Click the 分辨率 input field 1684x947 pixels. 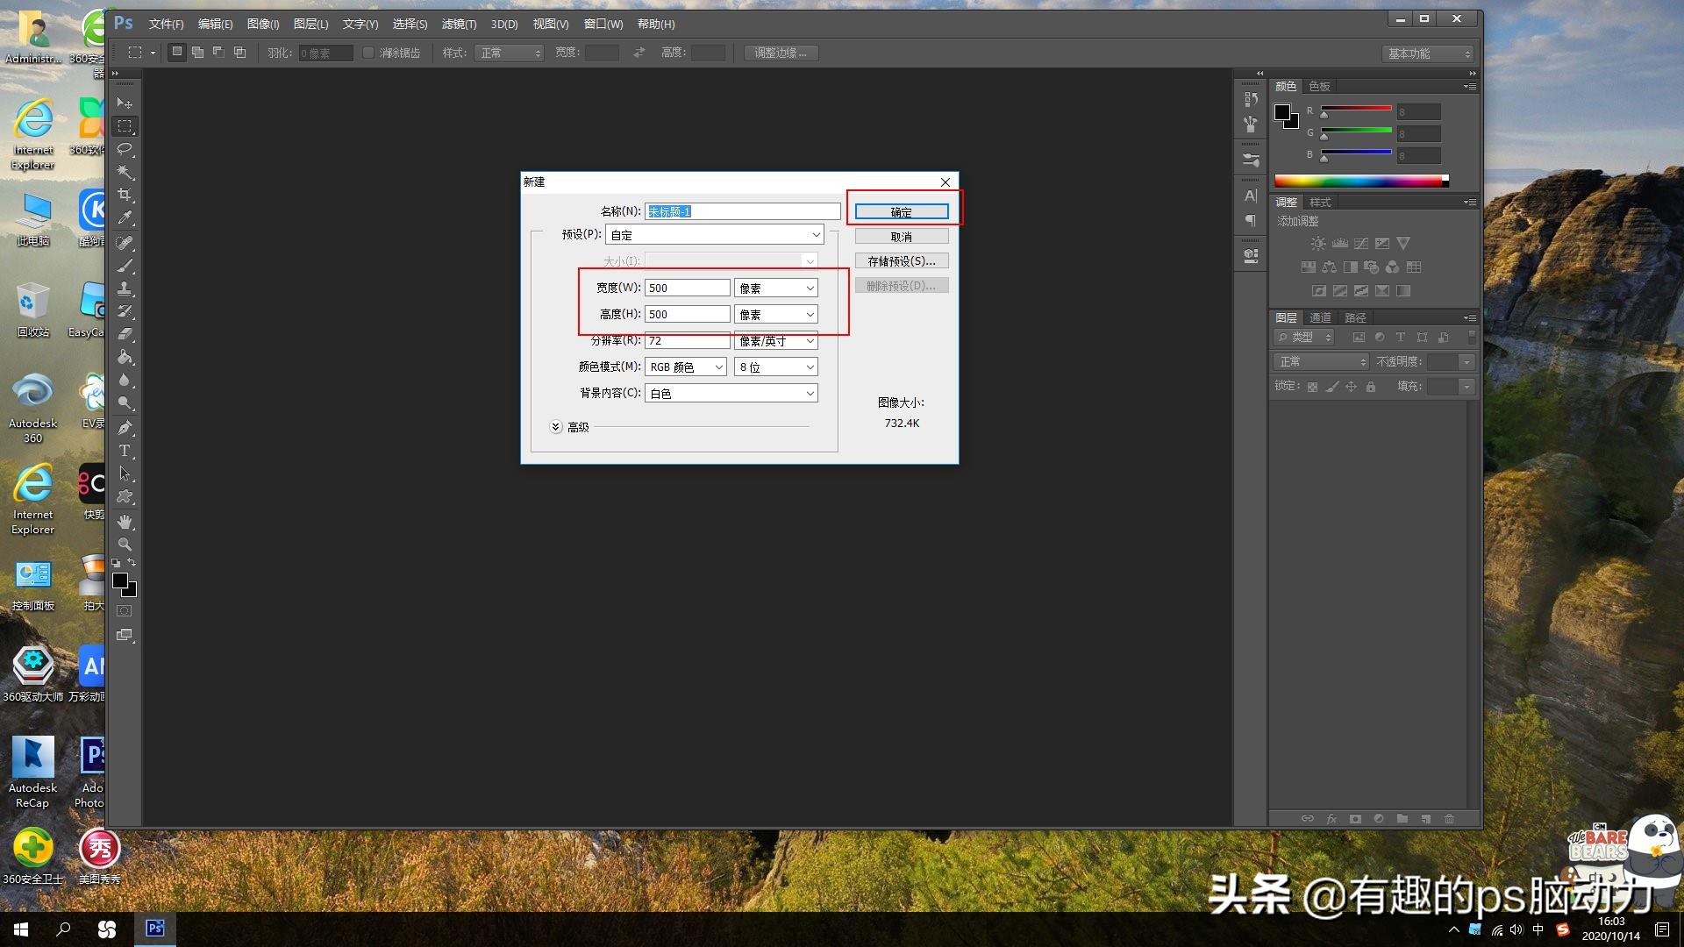[687, 341]
